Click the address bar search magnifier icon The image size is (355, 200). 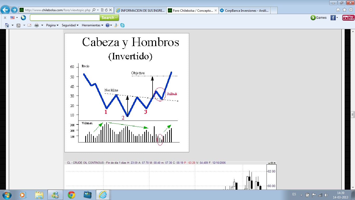94,10
